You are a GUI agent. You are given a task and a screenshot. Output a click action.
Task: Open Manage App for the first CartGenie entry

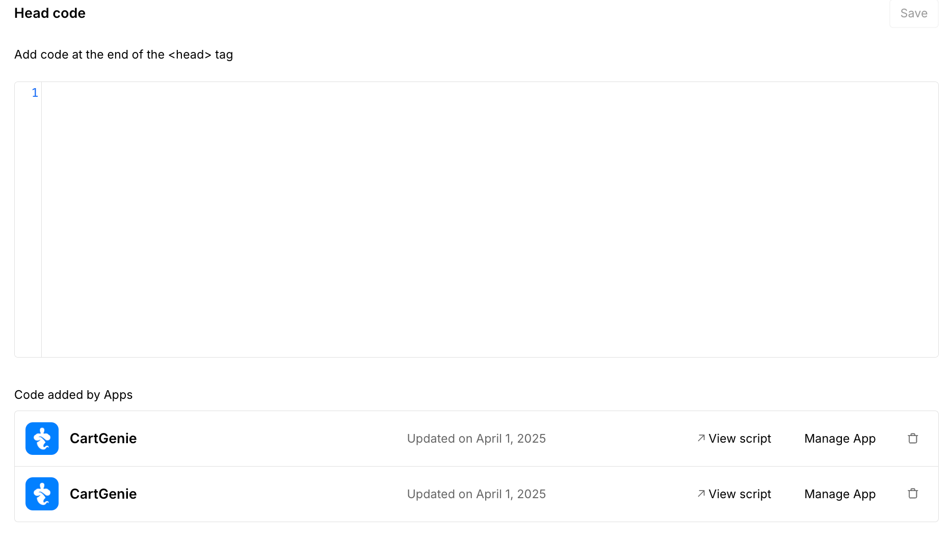(x=840, y=439)
